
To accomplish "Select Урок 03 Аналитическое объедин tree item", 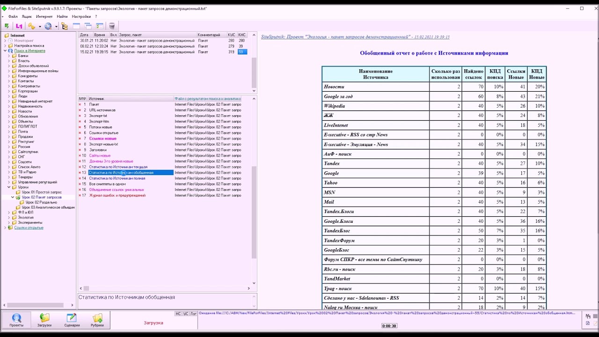I will coord(48,207).
